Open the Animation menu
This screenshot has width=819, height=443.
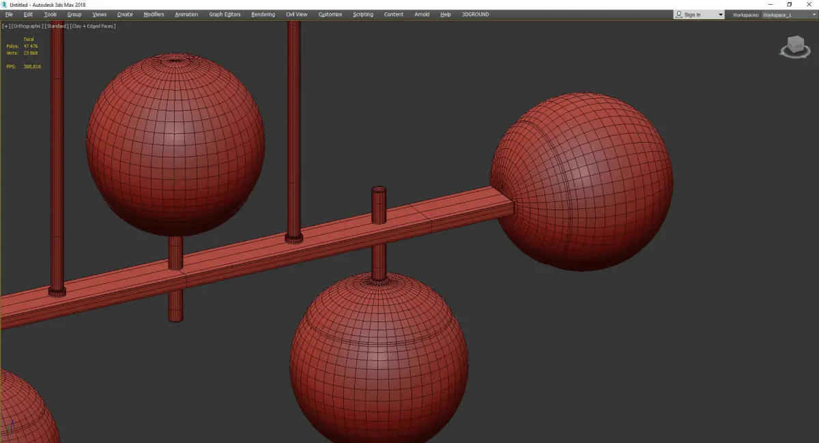186,14
